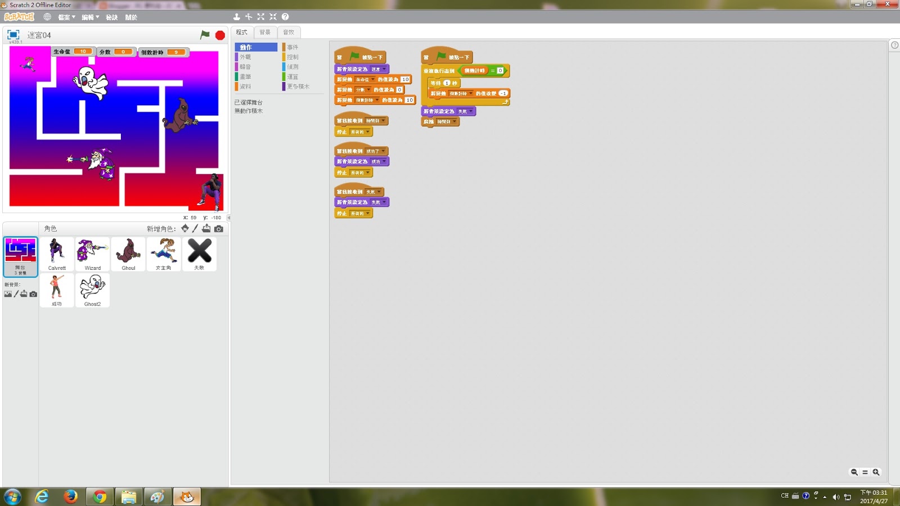
Task: Open message dropdown 成功了 in receive block
Action: (x=375, y=151)
